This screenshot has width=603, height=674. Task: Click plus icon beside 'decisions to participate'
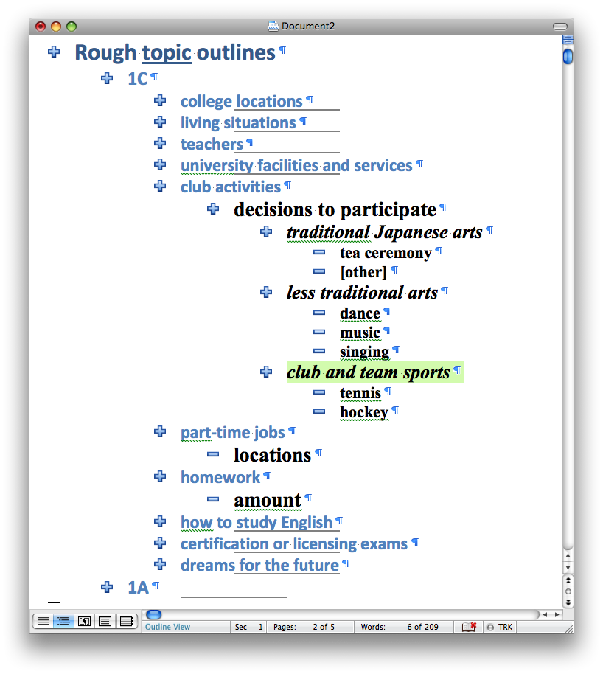point(213,209)
